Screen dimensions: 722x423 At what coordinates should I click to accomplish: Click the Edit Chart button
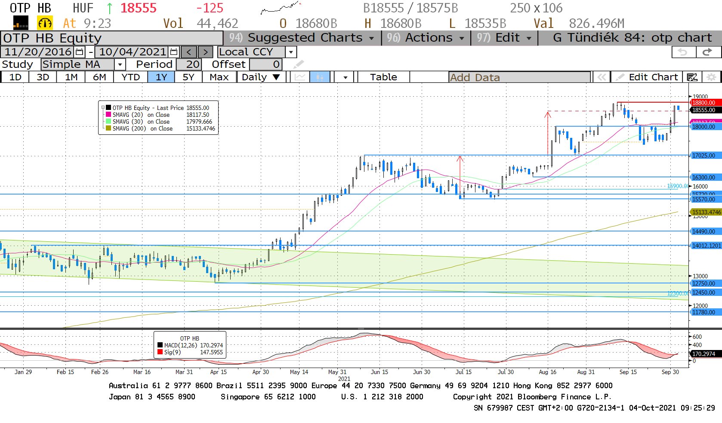click(648, 77)
